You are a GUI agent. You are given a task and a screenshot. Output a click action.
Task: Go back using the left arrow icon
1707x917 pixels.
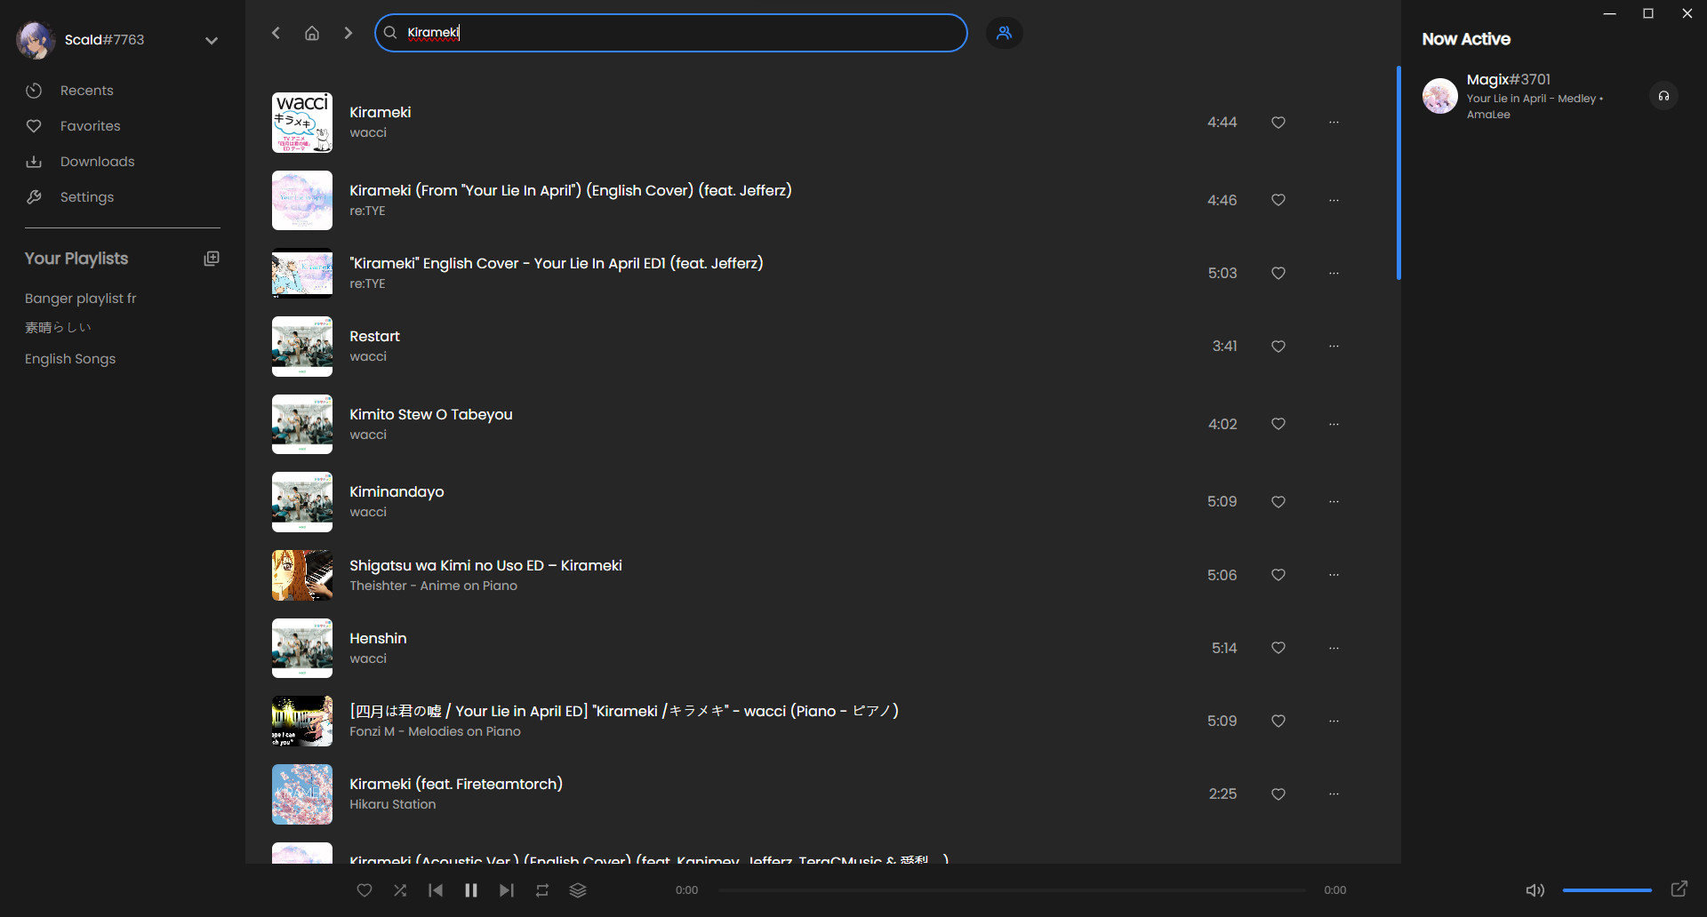tap(276, 33)
